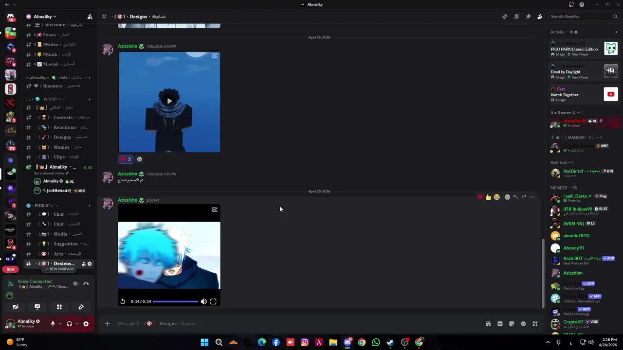The width and height of the screenshot is (623, 350).
Task: Open the More options on the hovered message
Action: pyautogui.click(x=532, y=197)
